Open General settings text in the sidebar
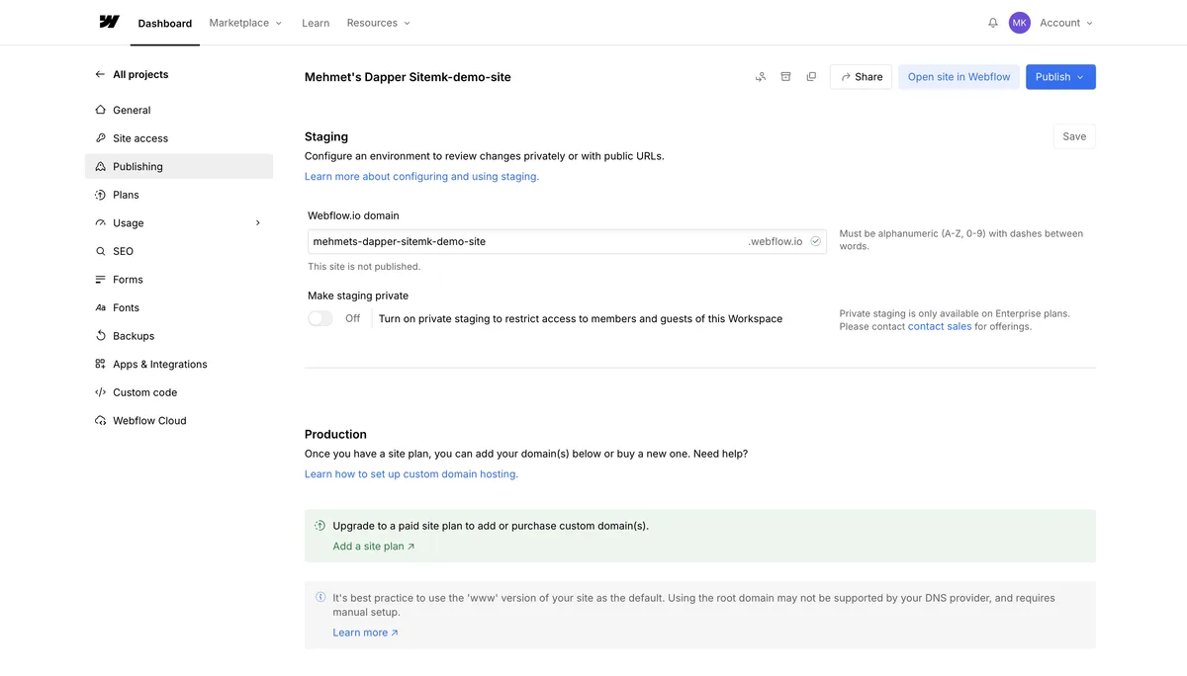The width and height of the screenshot is (1187, 676). click(x=132, y=110)
